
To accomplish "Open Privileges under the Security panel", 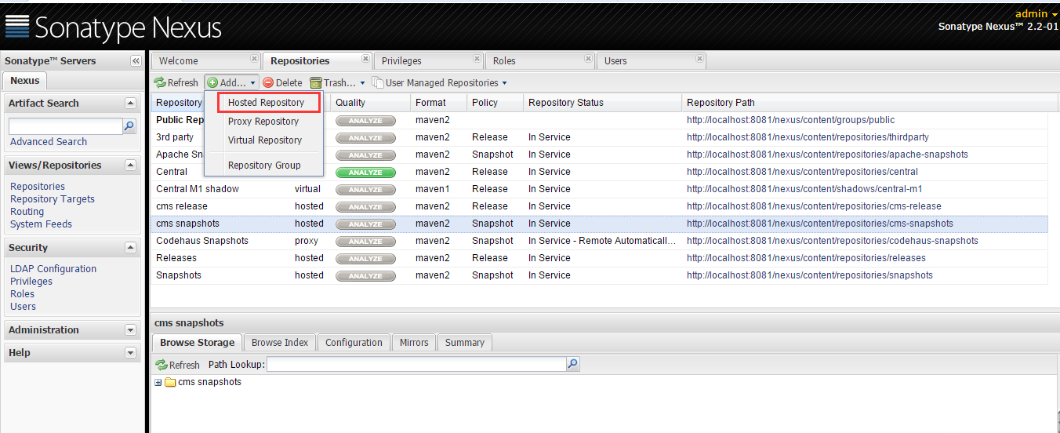I will click(31, 282).
